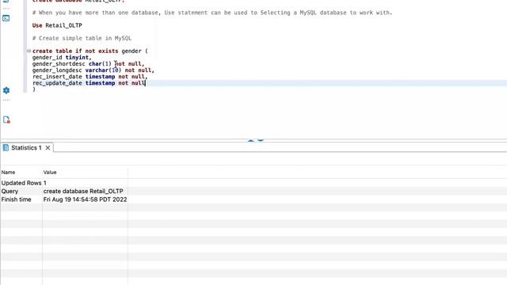
Task: Click the Statistics 1 tab sheet icon
Action: click(x=6, y=148)
